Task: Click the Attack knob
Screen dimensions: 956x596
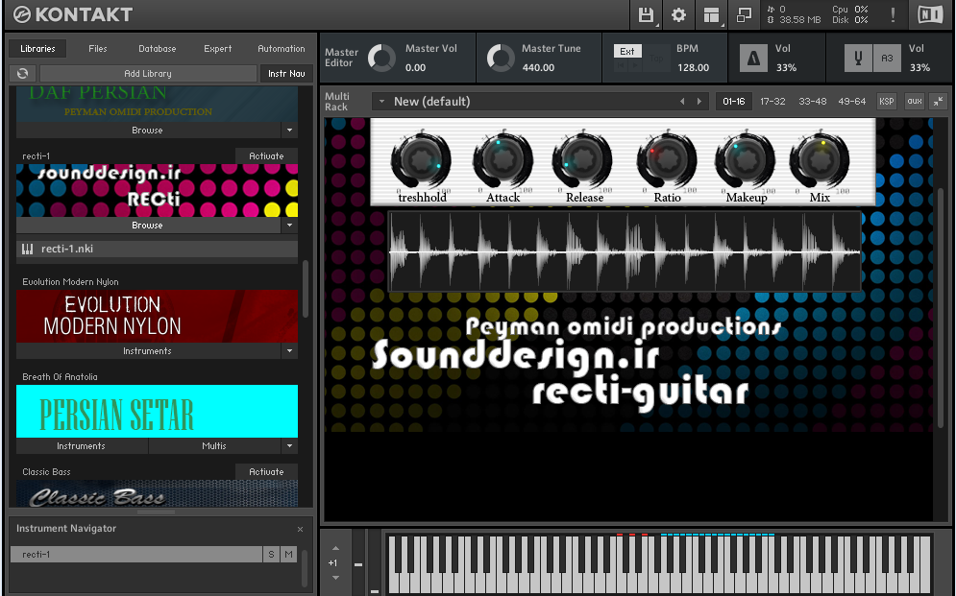Action: coord(503,160)
